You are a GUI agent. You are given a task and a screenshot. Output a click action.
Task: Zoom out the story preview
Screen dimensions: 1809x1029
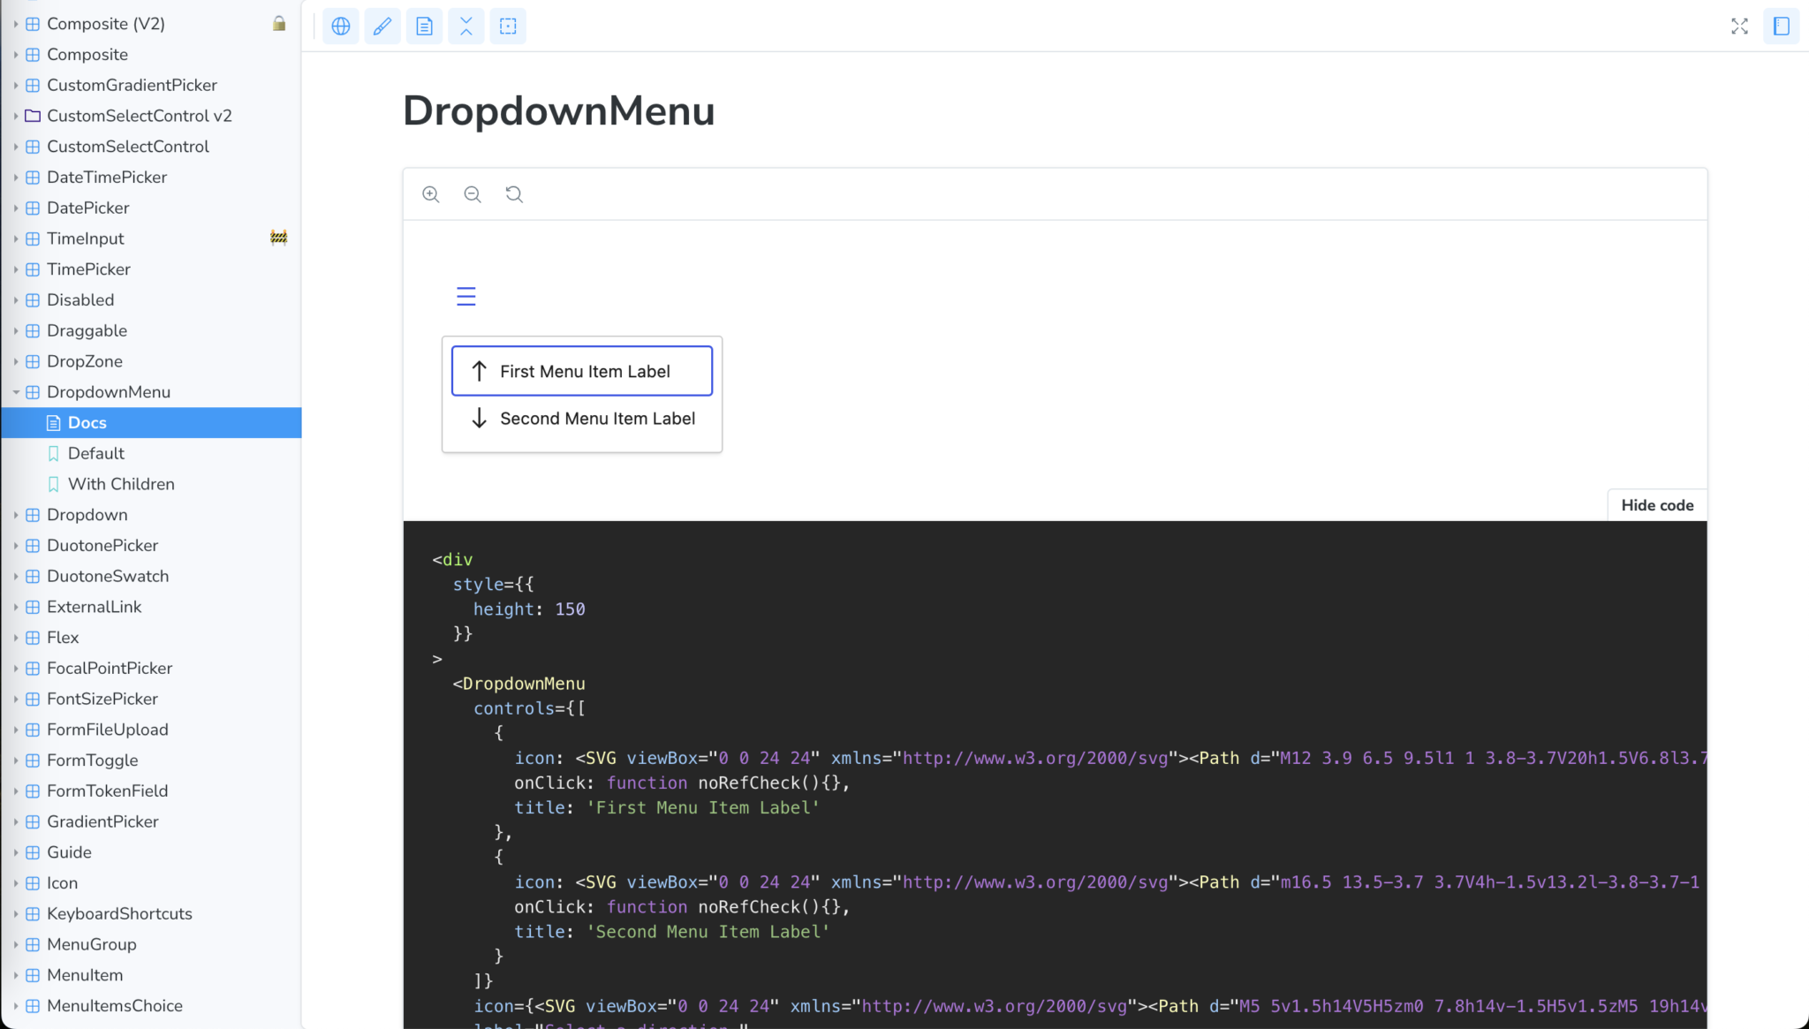[x=473, y=194]
